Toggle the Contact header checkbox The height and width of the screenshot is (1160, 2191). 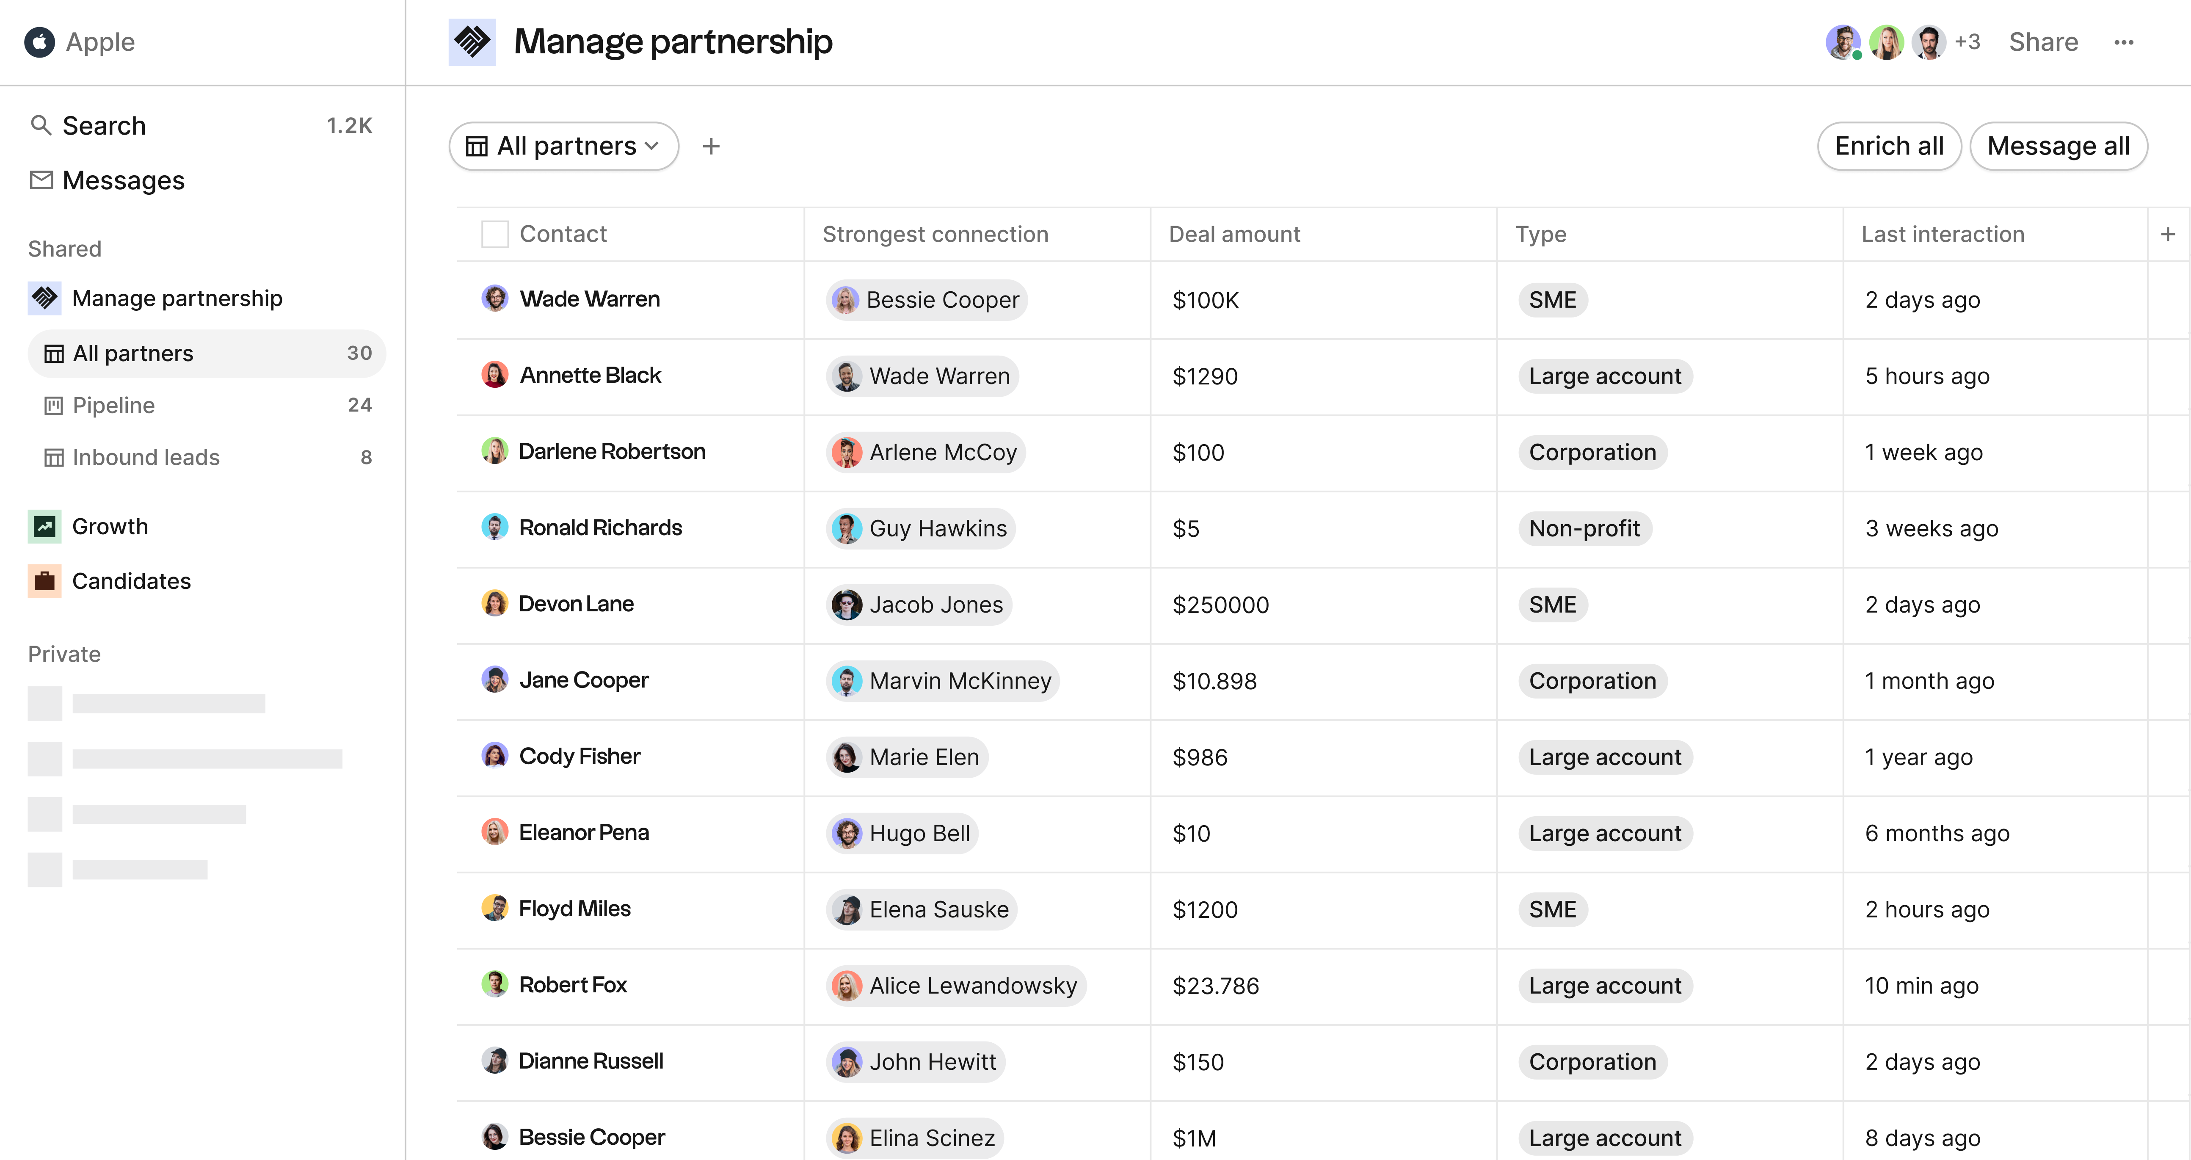494,233
